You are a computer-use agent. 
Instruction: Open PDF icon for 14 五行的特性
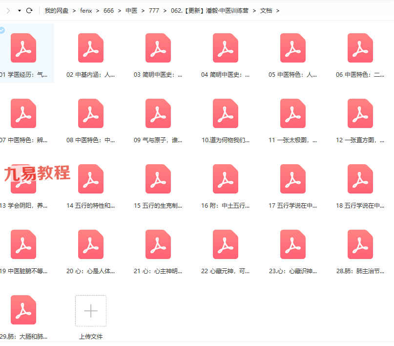tap(91, 179)
